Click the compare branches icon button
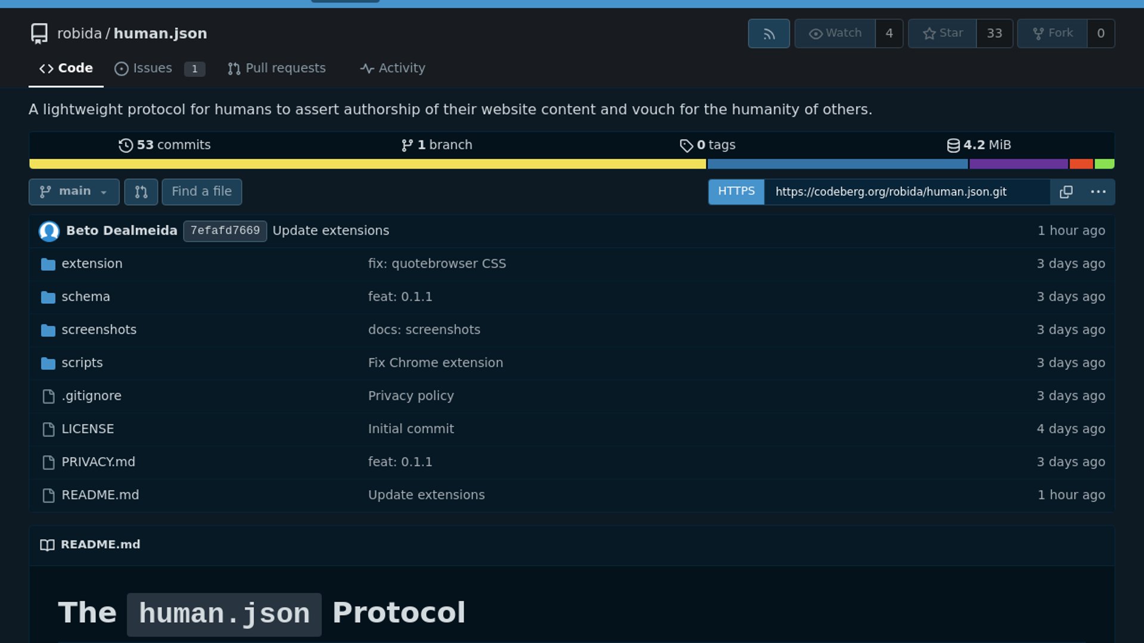The height and width of the screenshot is (643, 1144). [141, 192]
